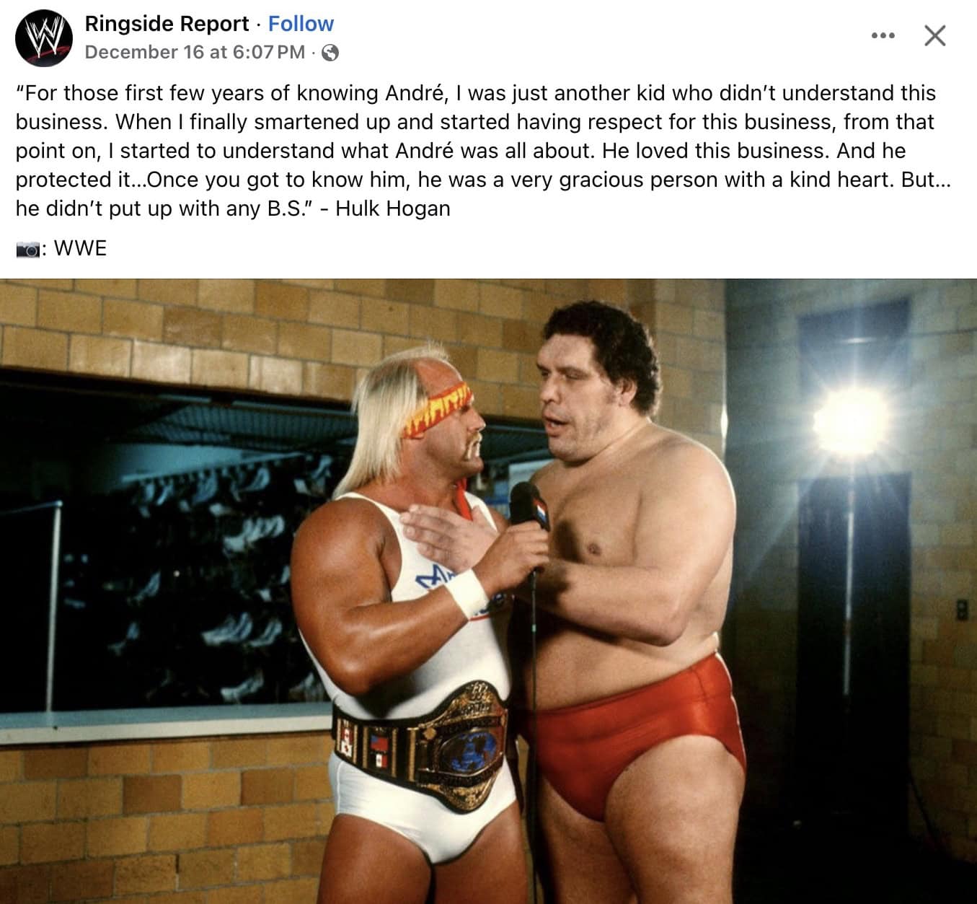The image size is (977, 904).
Task: Click the bright studio light in photo
Action: coord(851,422)
